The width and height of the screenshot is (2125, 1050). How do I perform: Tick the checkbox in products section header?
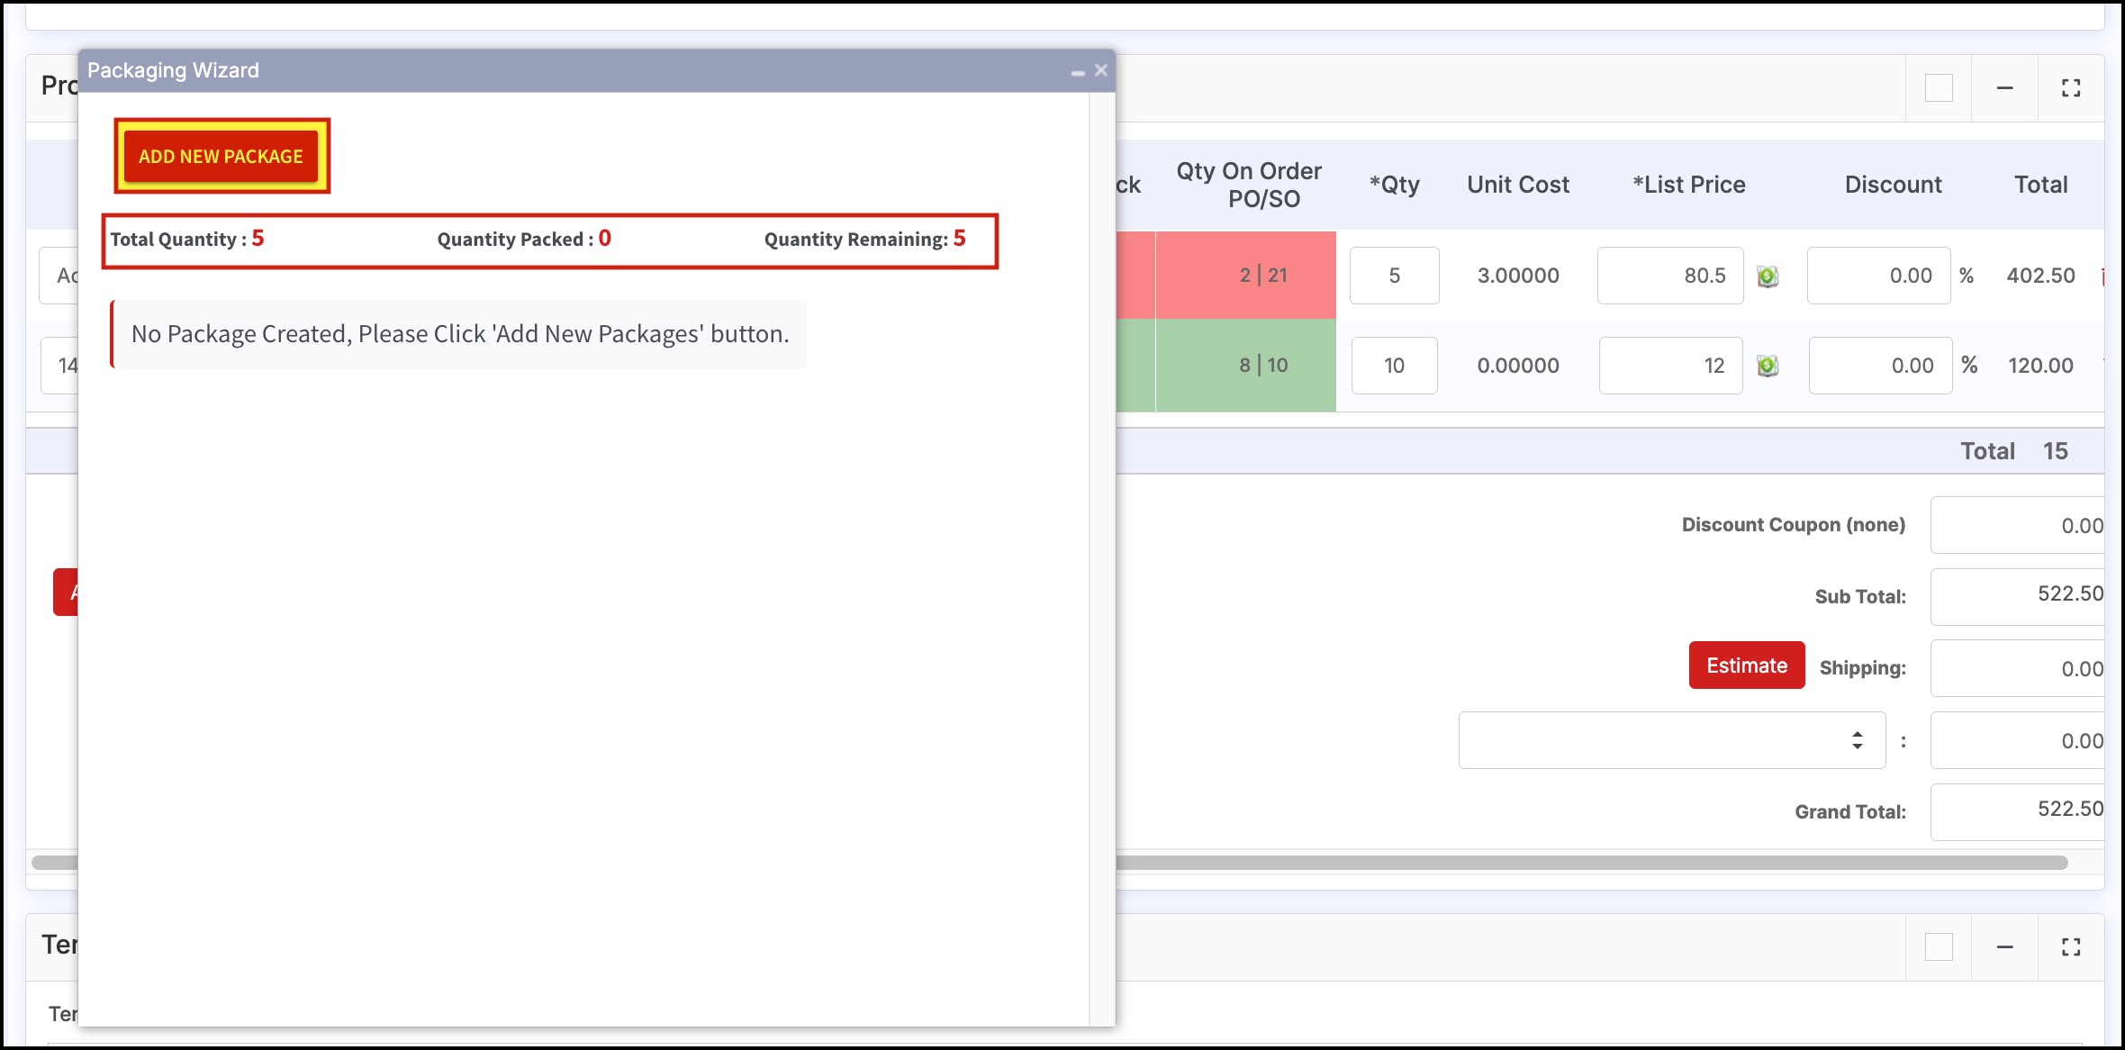coord(1939,88)
